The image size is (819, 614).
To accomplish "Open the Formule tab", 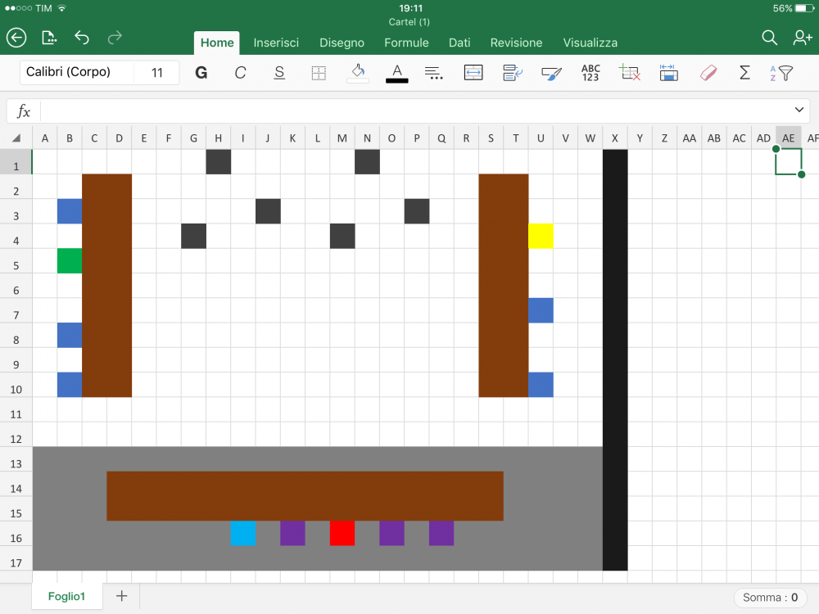I will click(406, 43).
